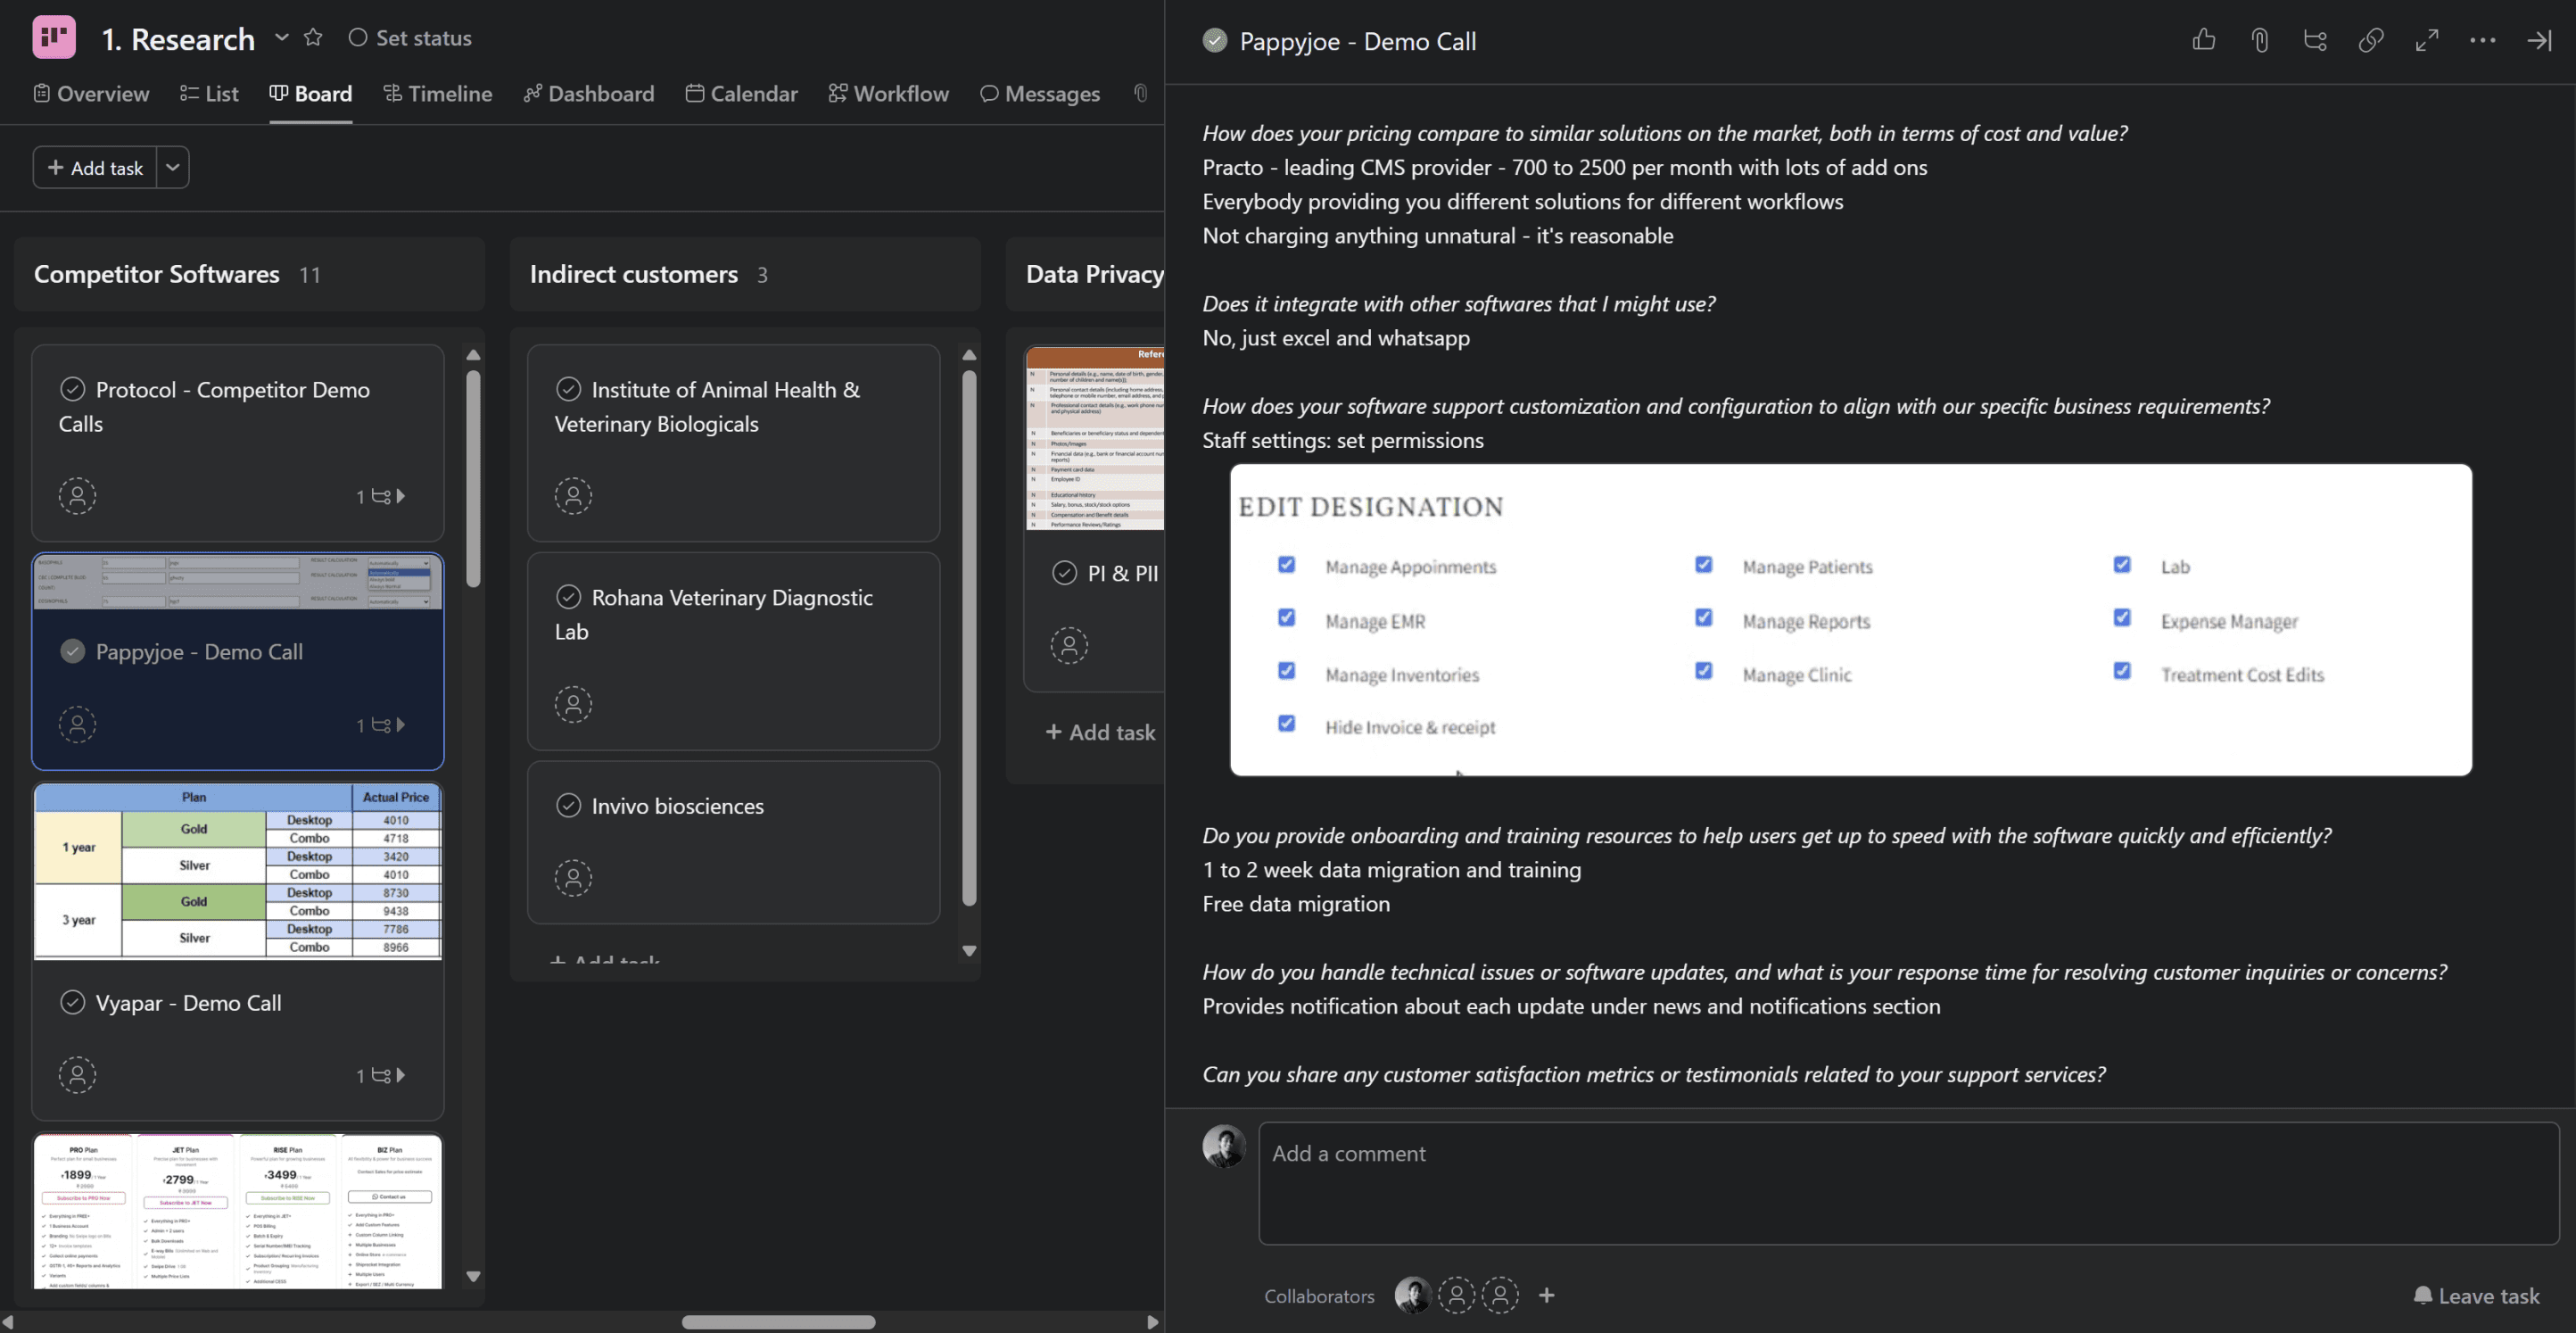Screen dimensions: 2576x1333
Task: Open the three-dot more actions menu
Action: click(x=2483, y=40)
